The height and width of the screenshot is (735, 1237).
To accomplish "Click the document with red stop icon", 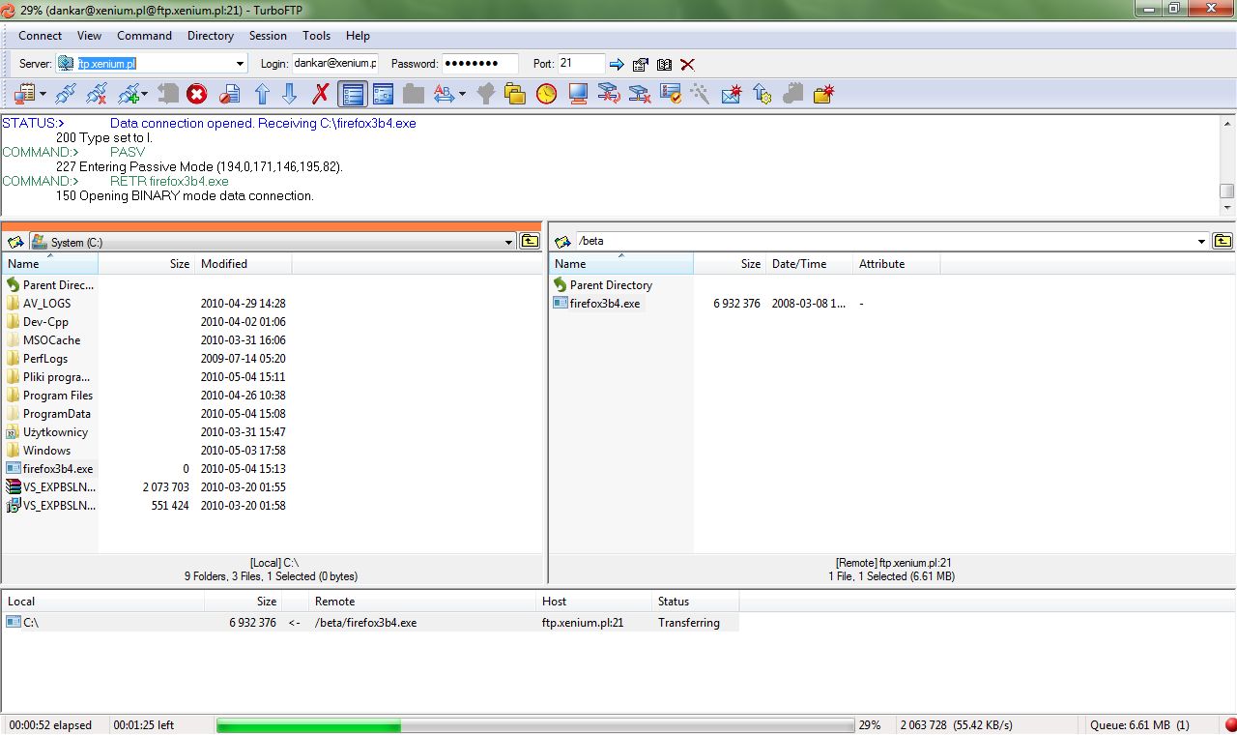I will pos(229,94).
